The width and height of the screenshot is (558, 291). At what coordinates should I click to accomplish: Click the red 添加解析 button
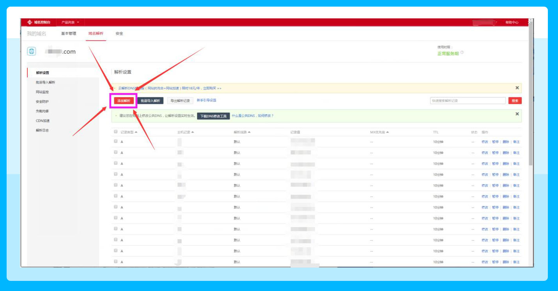click(x=124, y=101)
